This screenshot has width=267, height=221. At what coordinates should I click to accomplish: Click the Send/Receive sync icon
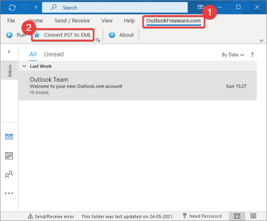coord(12,7)
